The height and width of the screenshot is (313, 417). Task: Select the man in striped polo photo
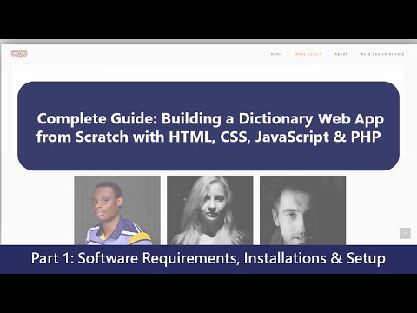(117, 210)
